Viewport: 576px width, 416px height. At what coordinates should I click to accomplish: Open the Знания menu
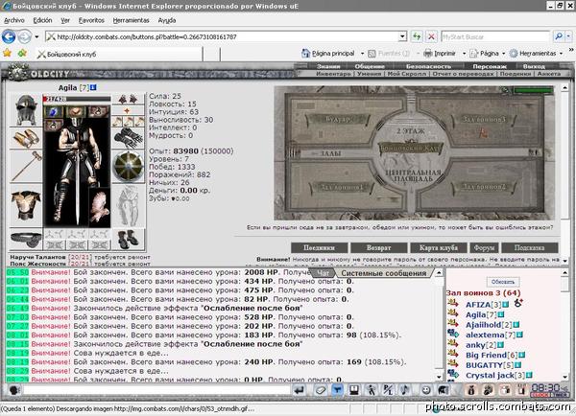(x=328, y=66)
